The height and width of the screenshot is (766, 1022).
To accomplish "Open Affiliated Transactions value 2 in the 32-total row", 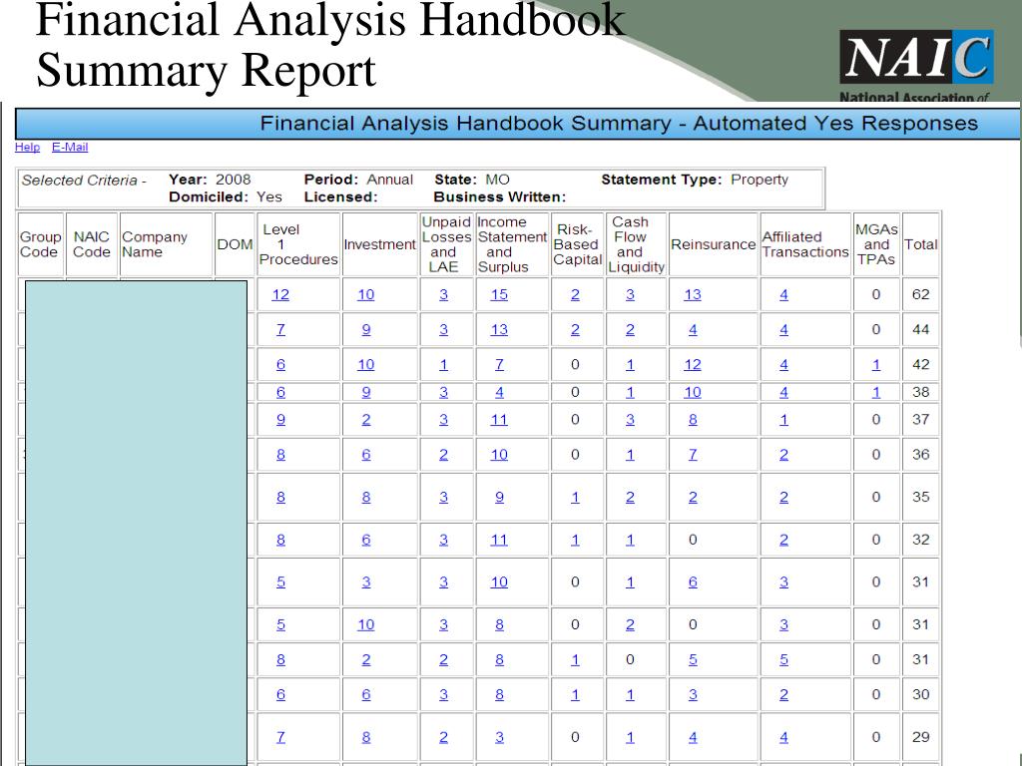I will click(x=783, y=540).
